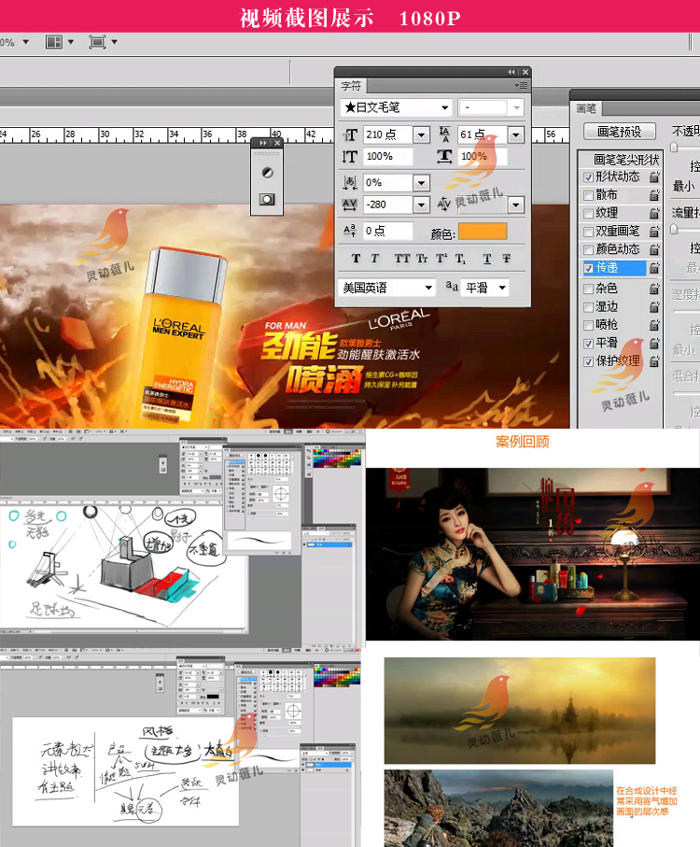
Task: Apply Strikethrough text style
Action: [506, 259]
